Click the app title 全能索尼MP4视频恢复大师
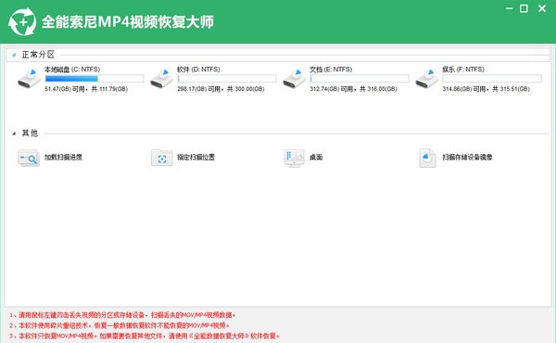The height and width of the screenshot is (343, 556). pyautogui.click(x=128, y=22)
